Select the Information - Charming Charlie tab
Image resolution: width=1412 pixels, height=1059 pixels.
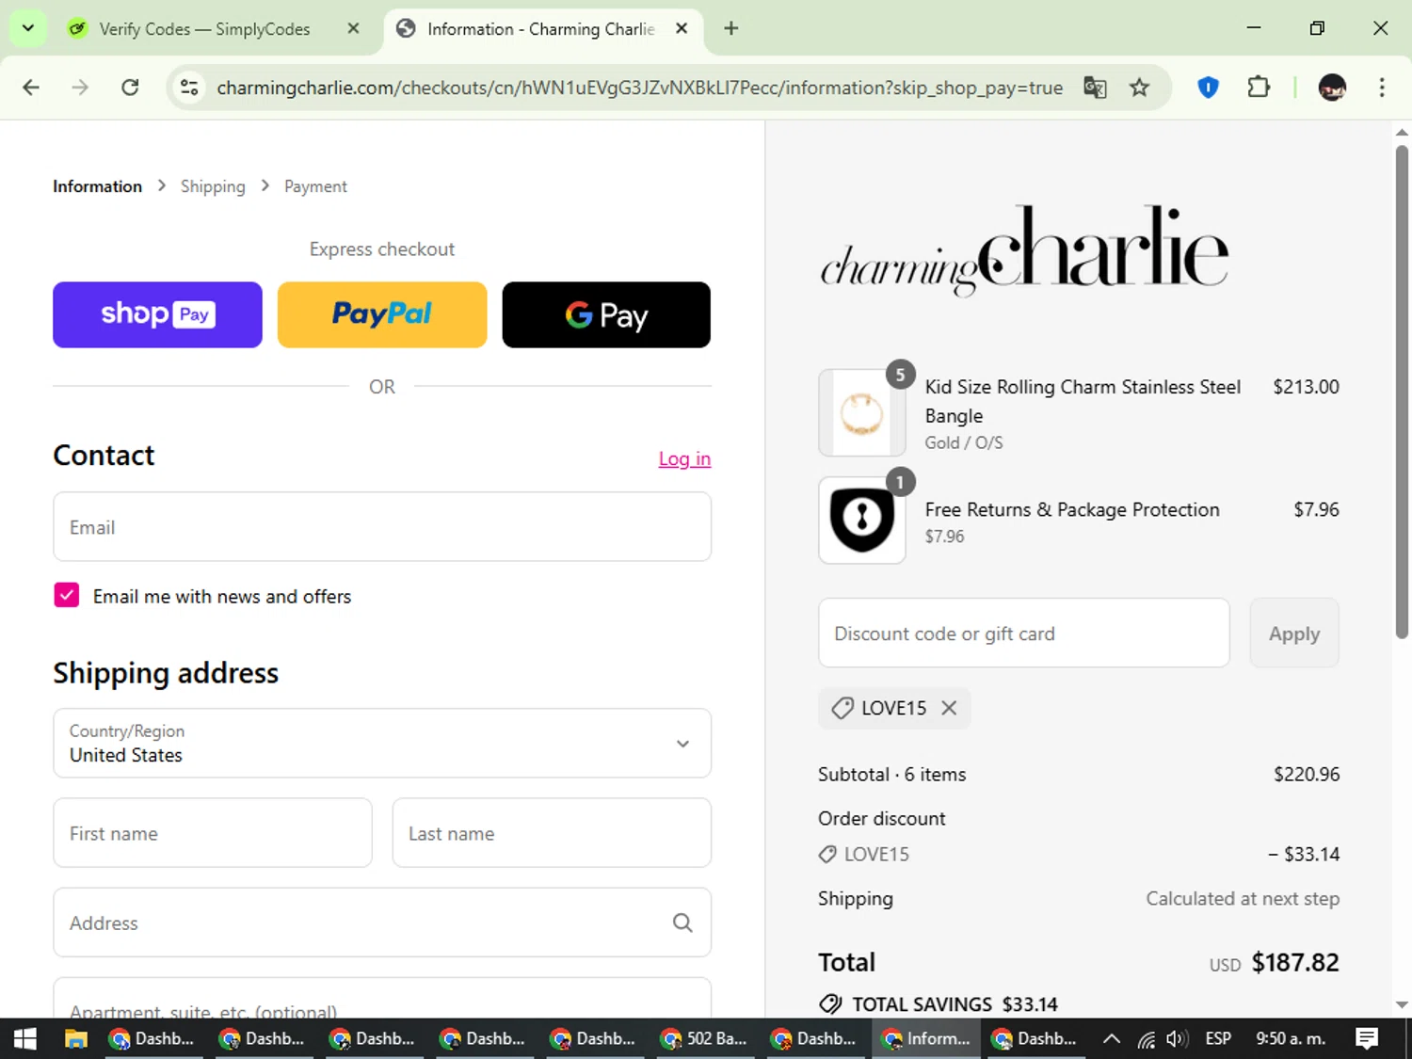(541, 28)
